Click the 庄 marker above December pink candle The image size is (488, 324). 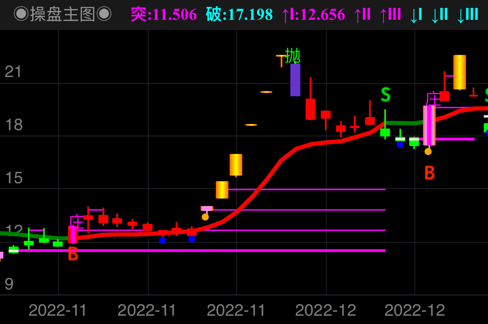click(433, 99)
